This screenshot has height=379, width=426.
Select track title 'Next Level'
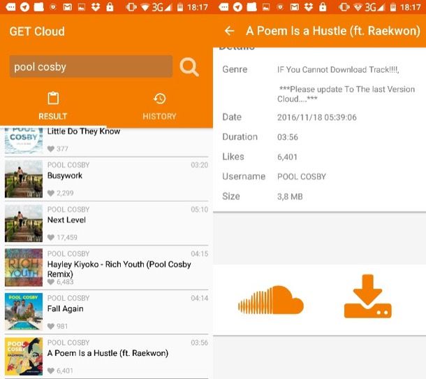(x=66, y=220)
